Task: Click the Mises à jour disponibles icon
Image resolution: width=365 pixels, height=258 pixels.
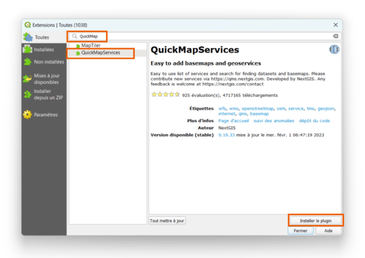Action: [28, 78]
